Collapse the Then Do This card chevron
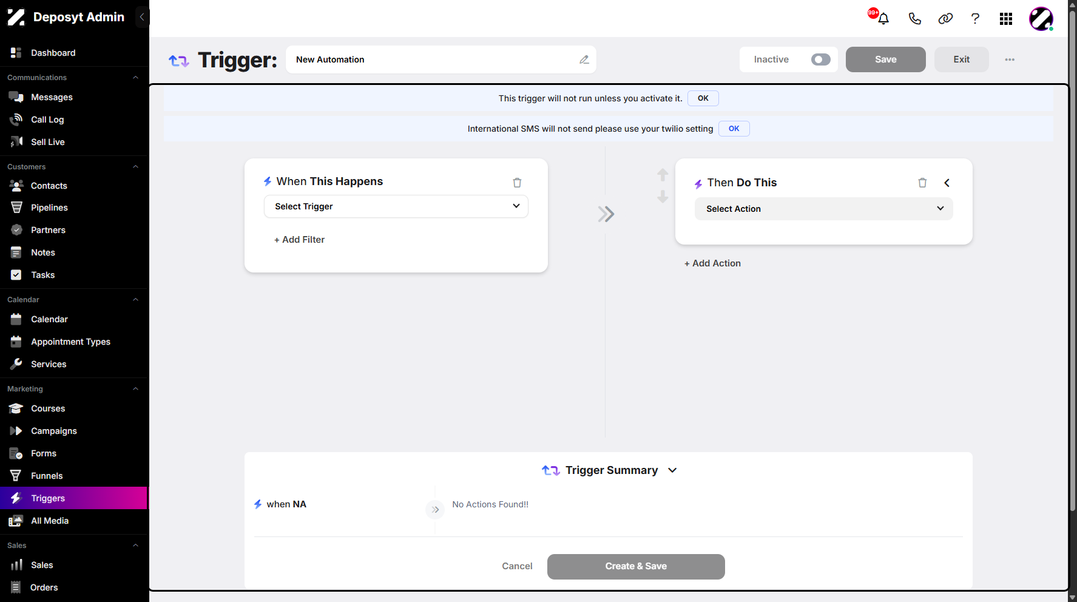 tap(947, 183)
